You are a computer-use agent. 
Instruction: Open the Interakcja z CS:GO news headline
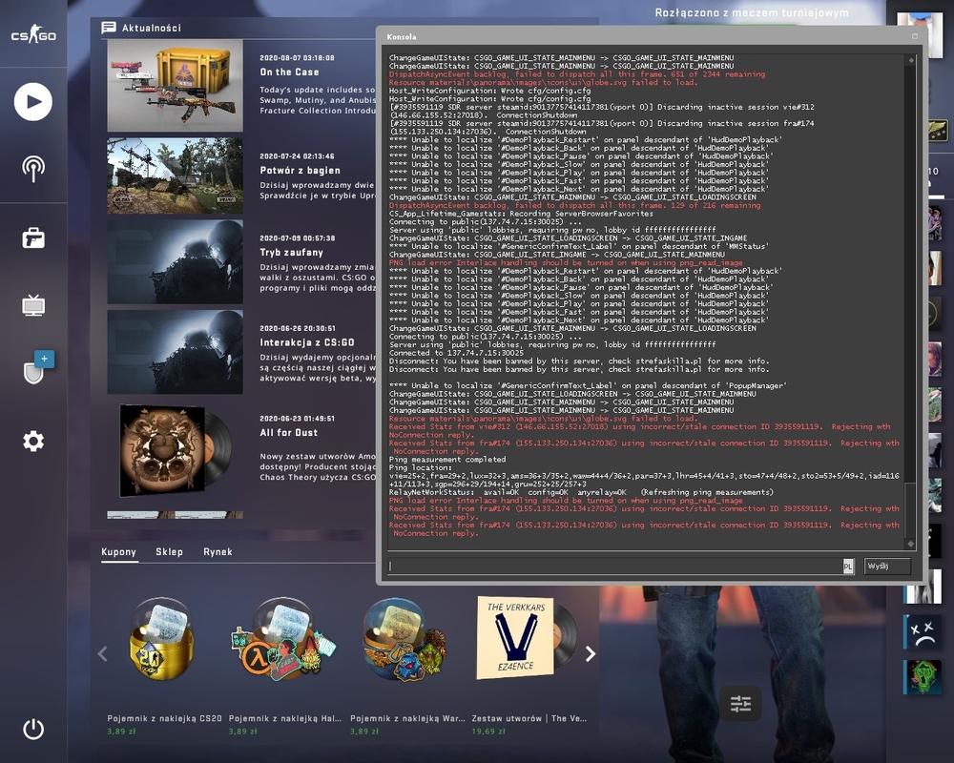(307, 342)
